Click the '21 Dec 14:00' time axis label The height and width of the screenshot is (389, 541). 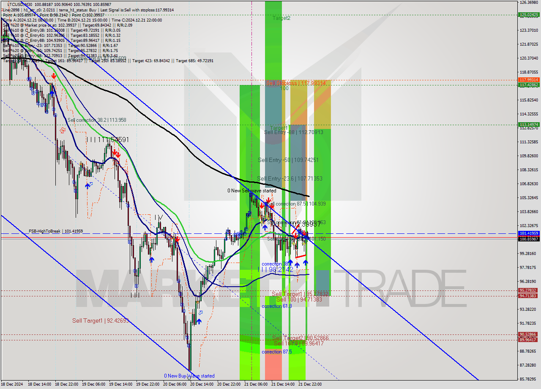click(283, 385)
